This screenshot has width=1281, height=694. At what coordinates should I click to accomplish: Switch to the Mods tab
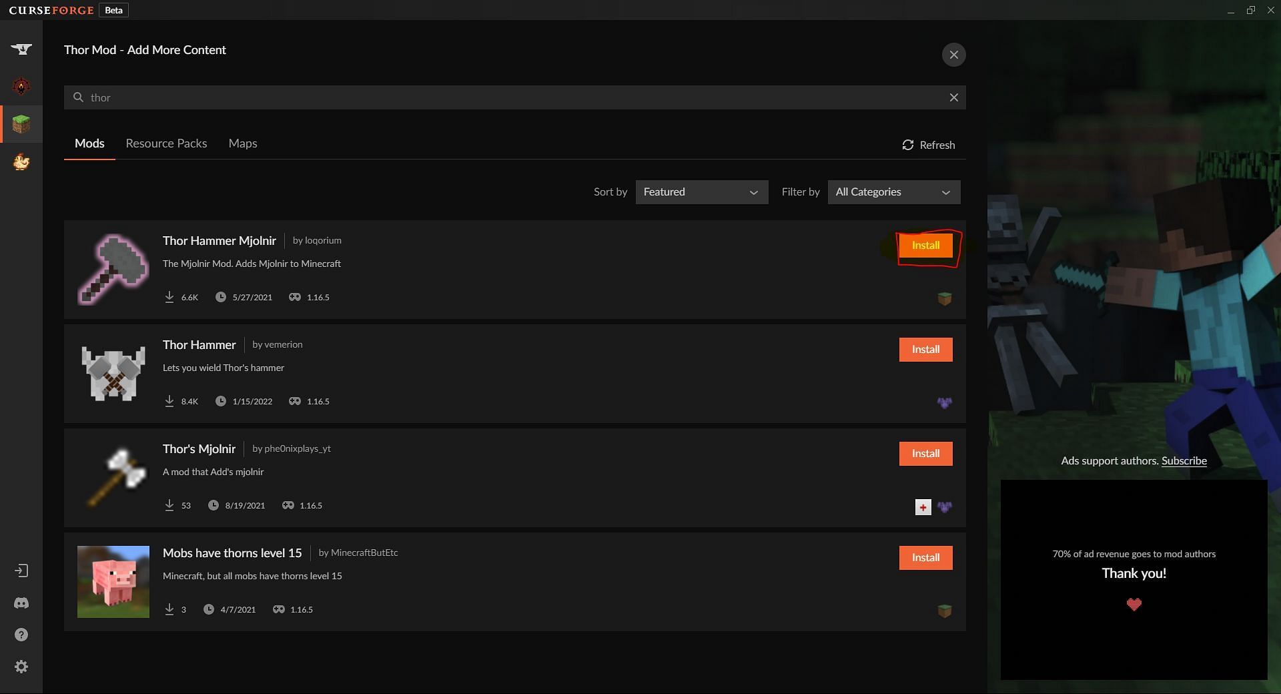coord(89,143)
